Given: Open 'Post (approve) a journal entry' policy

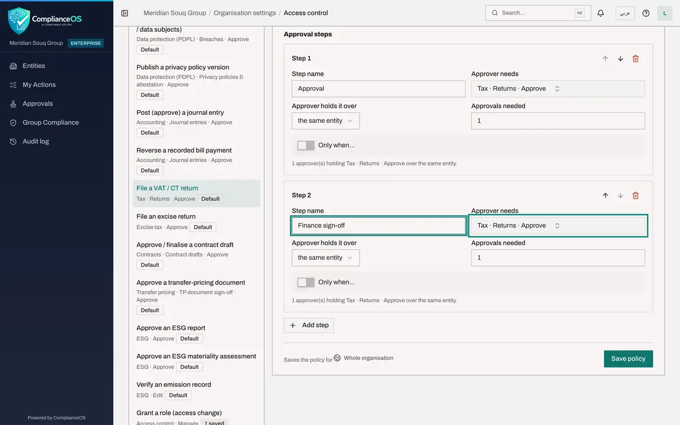Looking at the screenshot, I should point(196,123).
